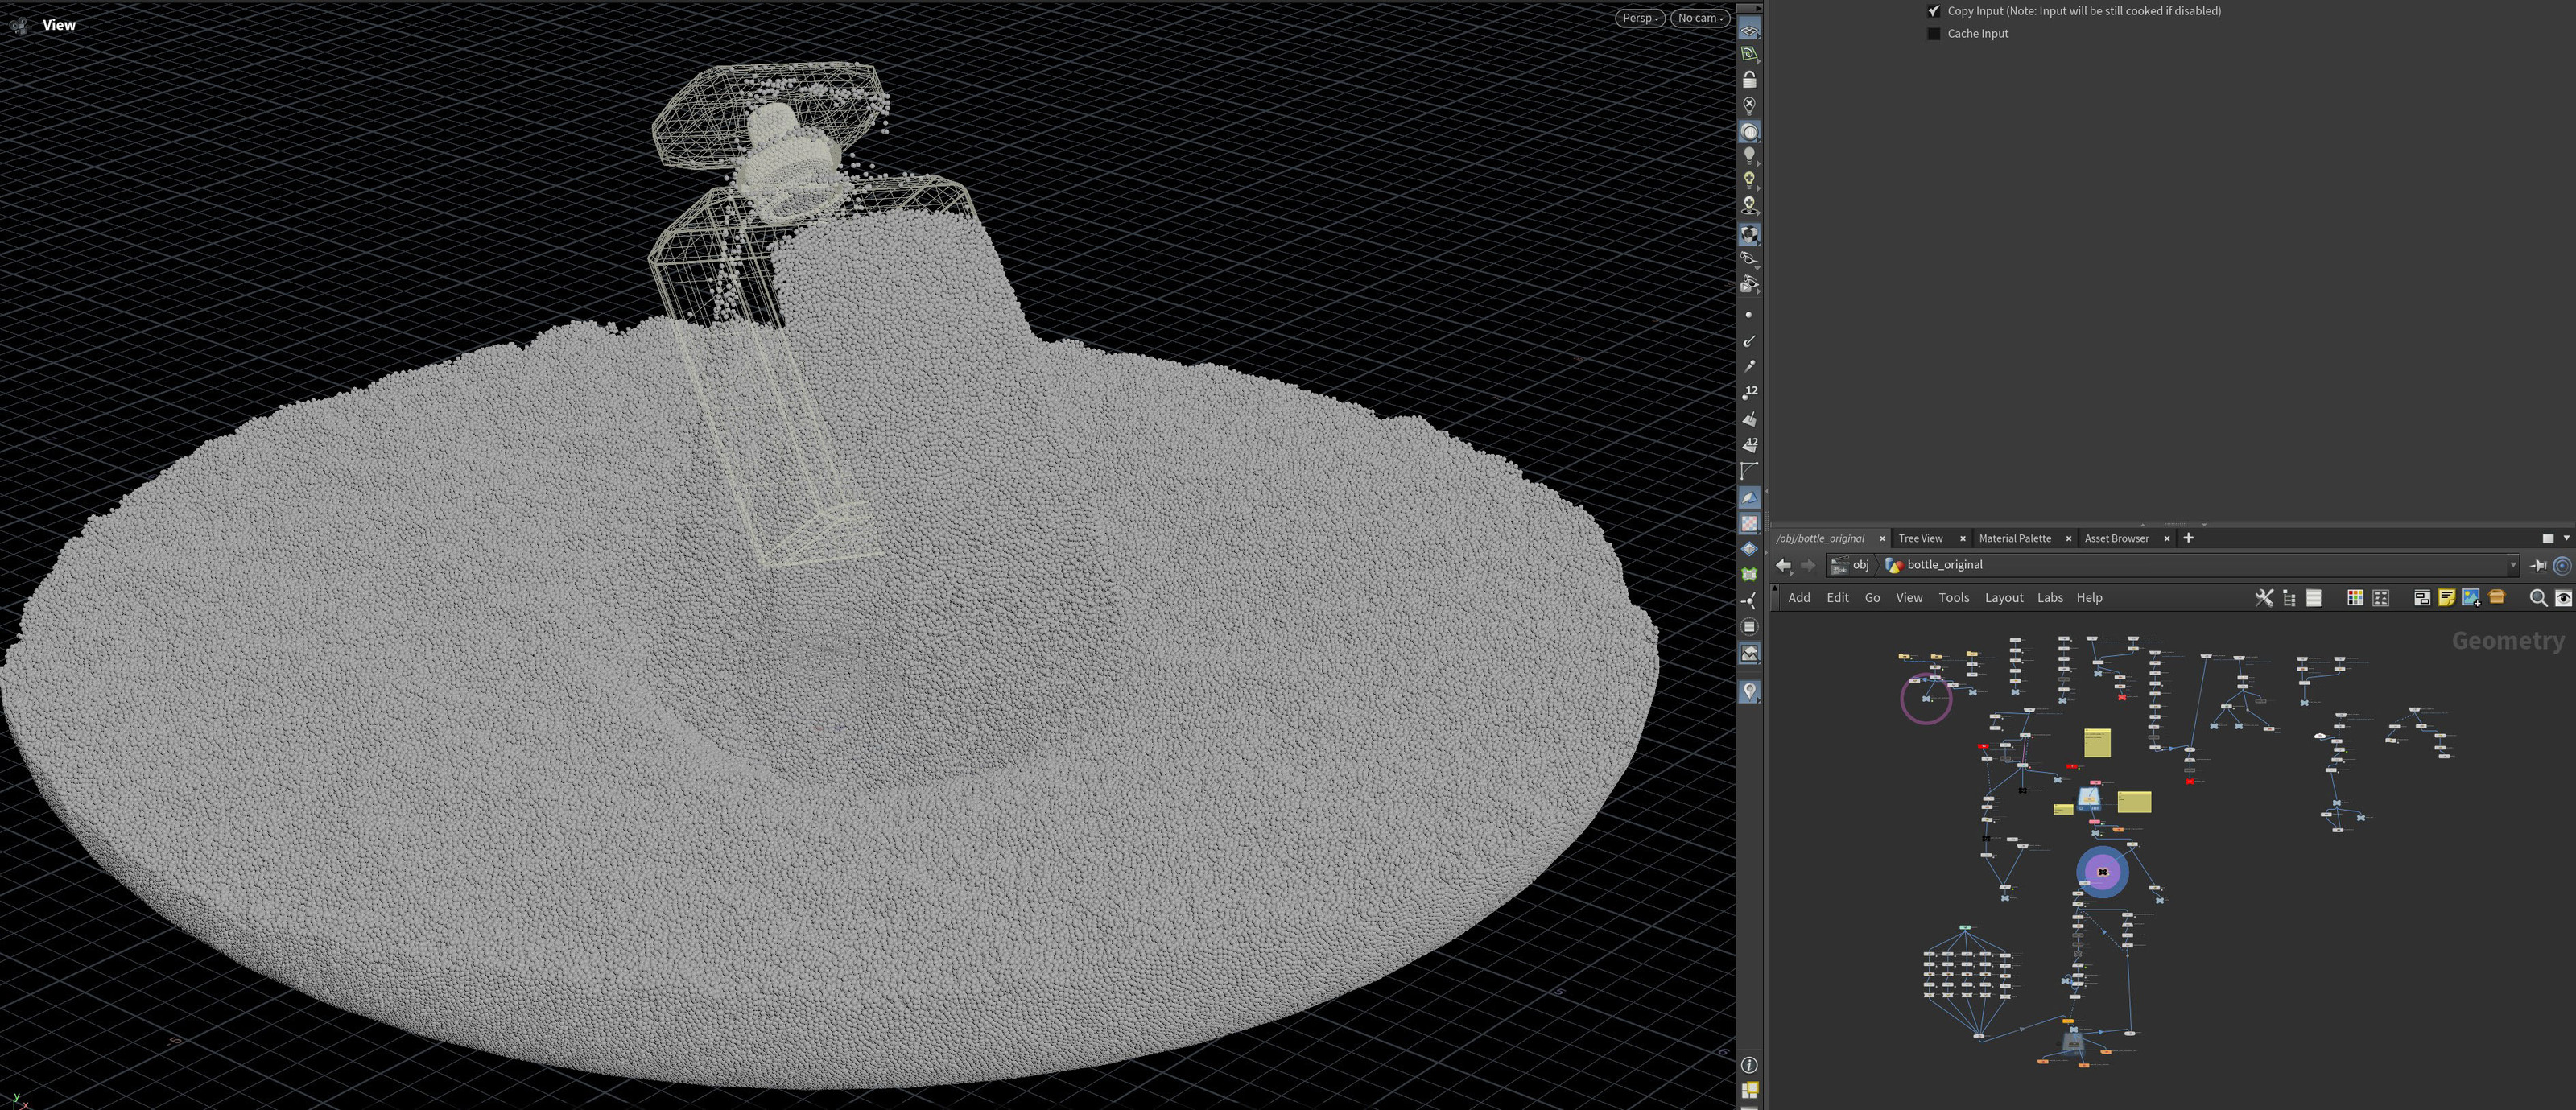Image resolution: width=2576 pixels, height=1110 pixels.
Task: Toggle the Copy Input checkbox
Action: [x=1934, y=11]
